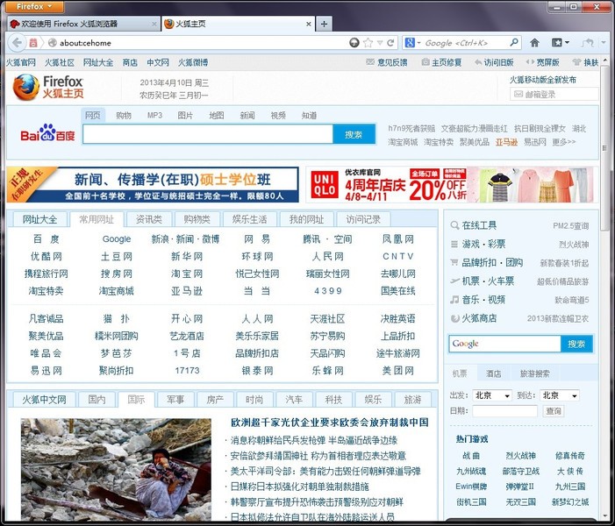Click the airplane icon next to 机票
The width and height of the screenshot is (615, 526).
pos(454,281)
